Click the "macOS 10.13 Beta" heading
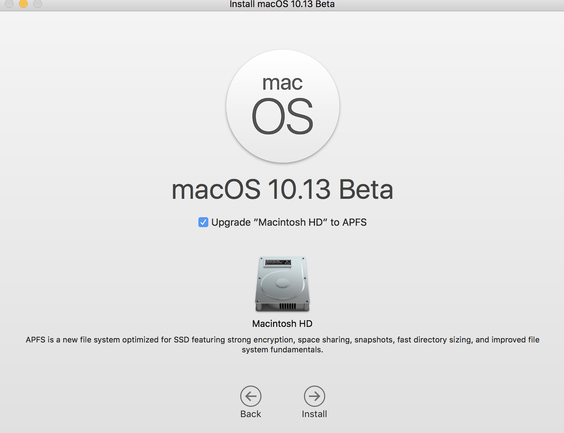The width and height of the screenshot is (564, 433). [282, 190]
